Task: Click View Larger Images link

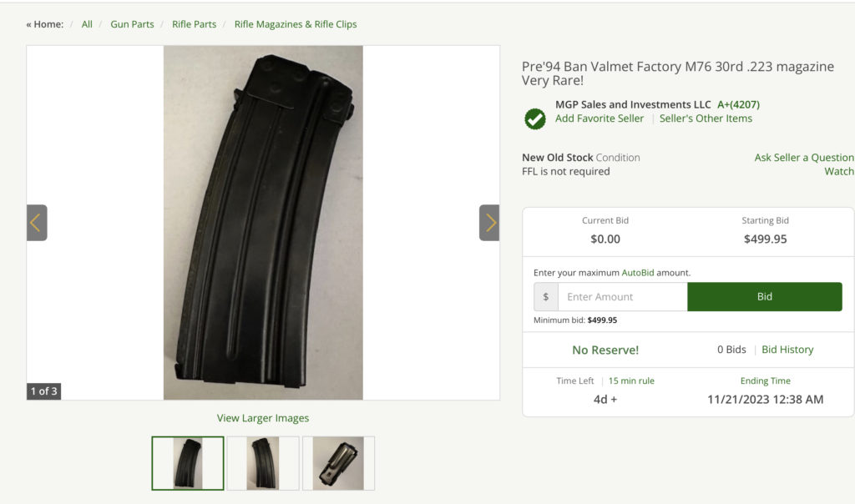Action: pos(263,418)
